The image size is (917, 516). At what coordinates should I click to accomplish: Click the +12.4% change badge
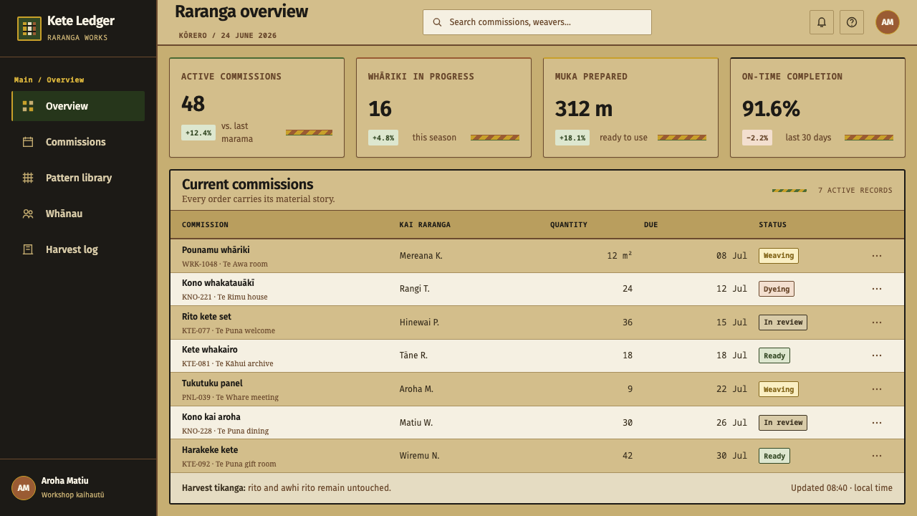pyautogui.click(x=198, y=133)
